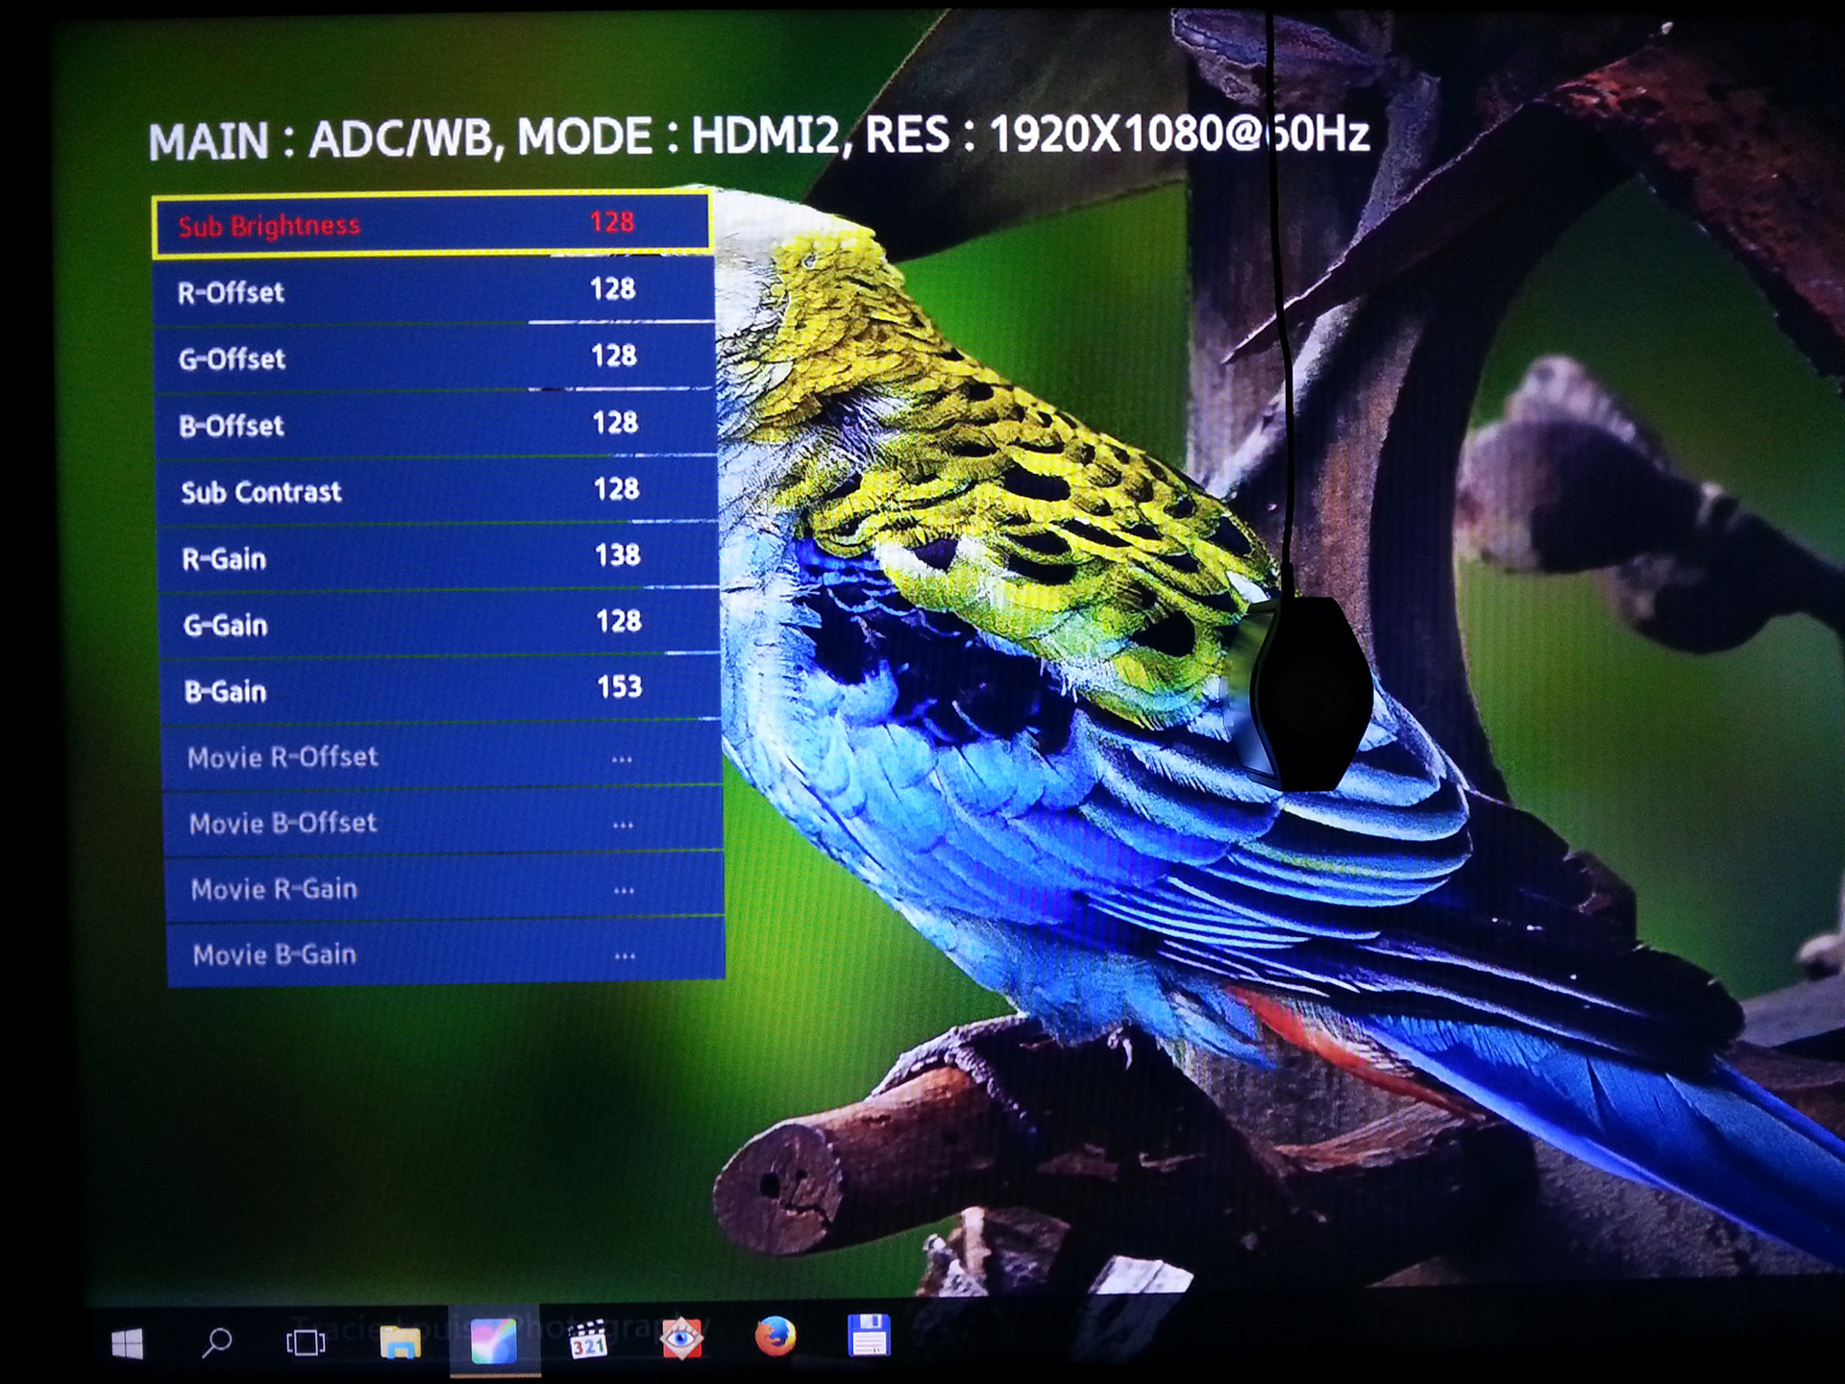Launch Firefox from the taskbar
This screenshot has width=1845, height=1384.
click(775, 1337)
